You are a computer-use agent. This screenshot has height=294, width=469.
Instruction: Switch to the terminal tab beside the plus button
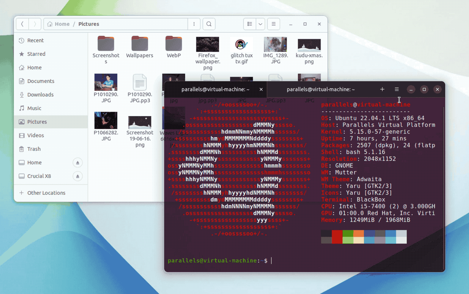(321, 89)
